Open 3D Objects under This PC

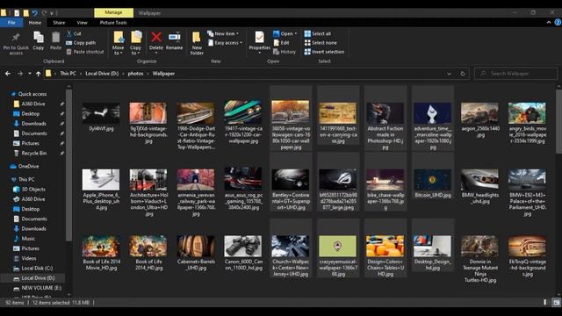click(29, 190)
